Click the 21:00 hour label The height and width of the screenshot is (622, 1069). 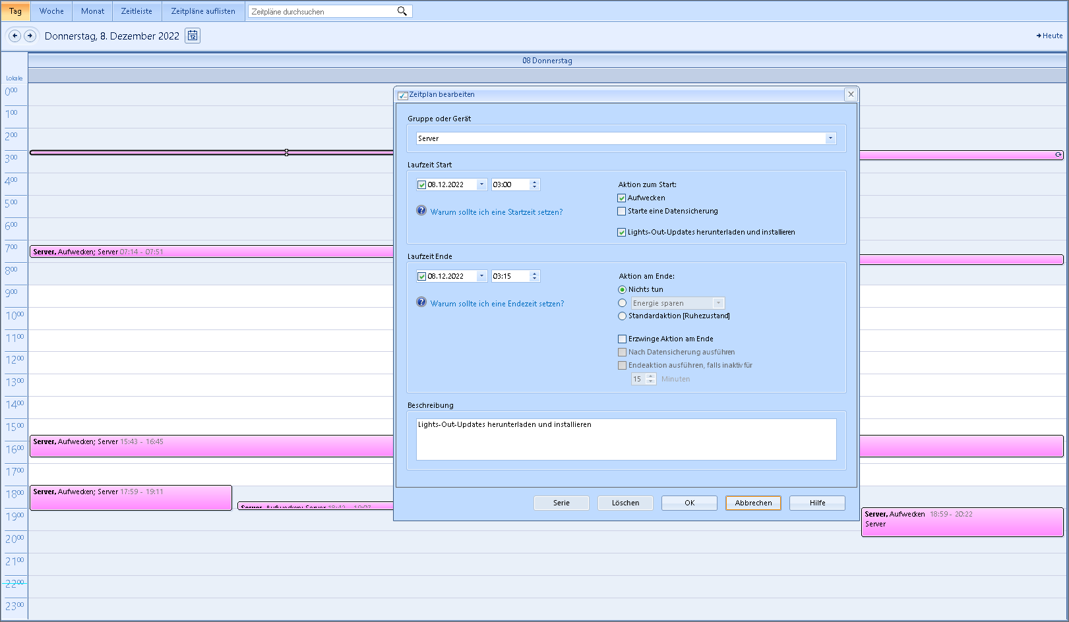(x=15, y=561)
